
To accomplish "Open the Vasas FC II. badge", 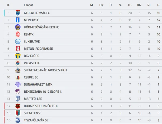I will [x=18, y=63].
